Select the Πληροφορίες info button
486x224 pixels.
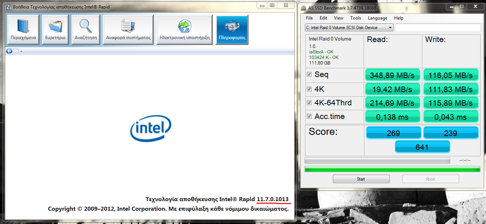click(232, 29)
